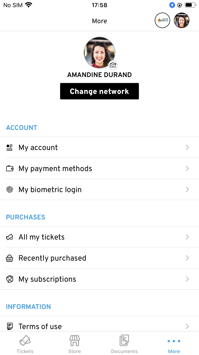The width and height of the screenshot is (199, 355).
Task: Tap the ticket icon beside All my tickets
Action: point(10,237)
